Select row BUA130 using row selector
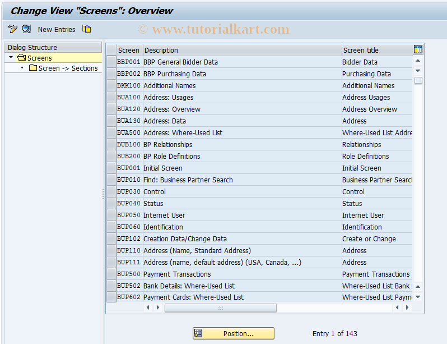This screenshot has width=447, height=344. [x=111, y=121]
